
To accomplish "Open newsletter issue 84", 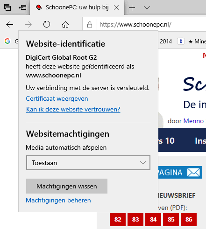I will [x=153, y=220].
